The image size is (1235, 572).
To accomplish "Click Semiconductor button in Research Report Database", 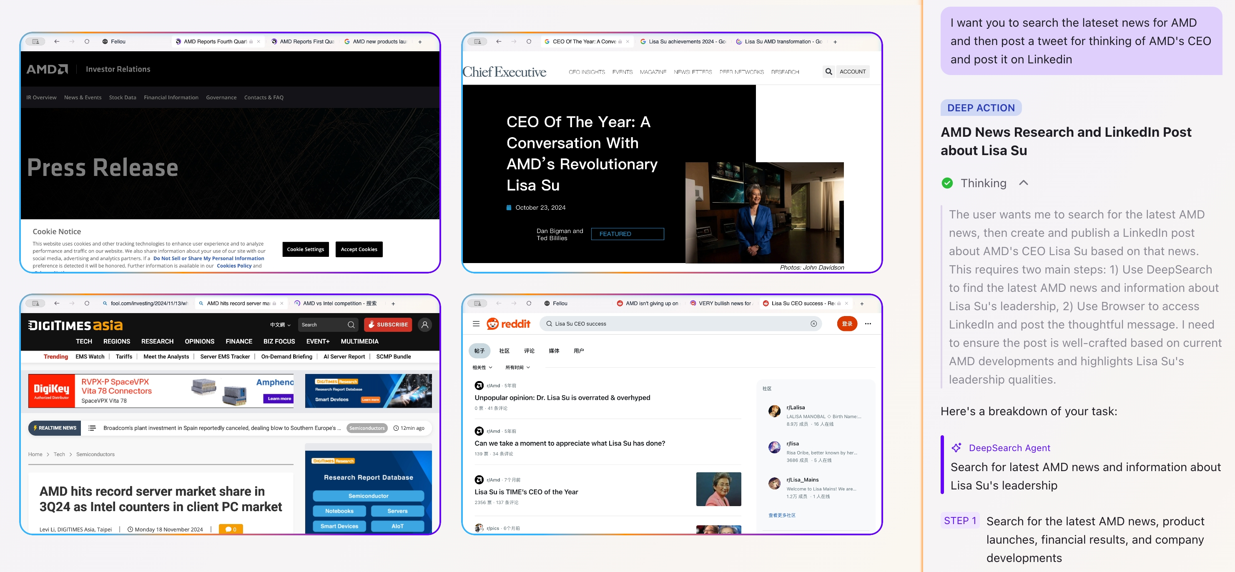I will pyautogui.click(x=368, y=496).
